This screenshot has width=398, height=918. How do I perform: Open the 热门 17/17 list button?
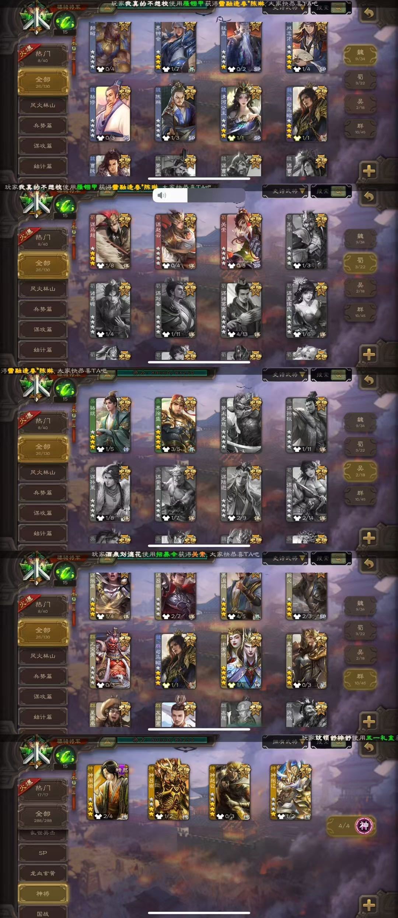click(x=43, y=790)
